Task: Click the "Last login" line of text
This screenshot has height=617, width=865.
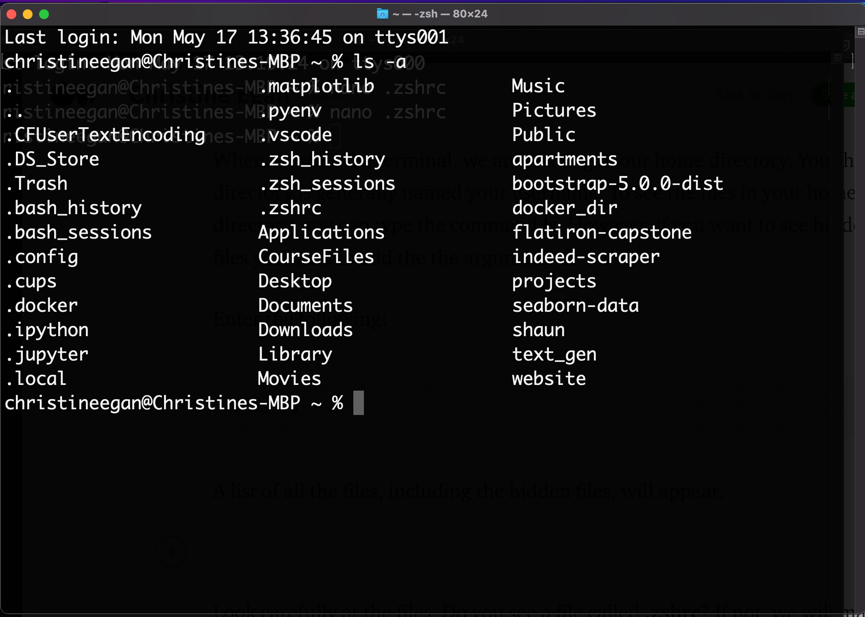Action: coord(226,37)
